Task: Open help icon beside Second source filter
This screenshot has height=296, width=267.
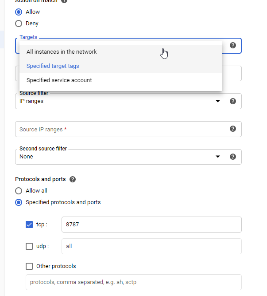Action: coord(233,157)
